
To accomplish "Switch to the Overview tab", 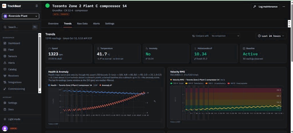I will click(x=53, y=24).
